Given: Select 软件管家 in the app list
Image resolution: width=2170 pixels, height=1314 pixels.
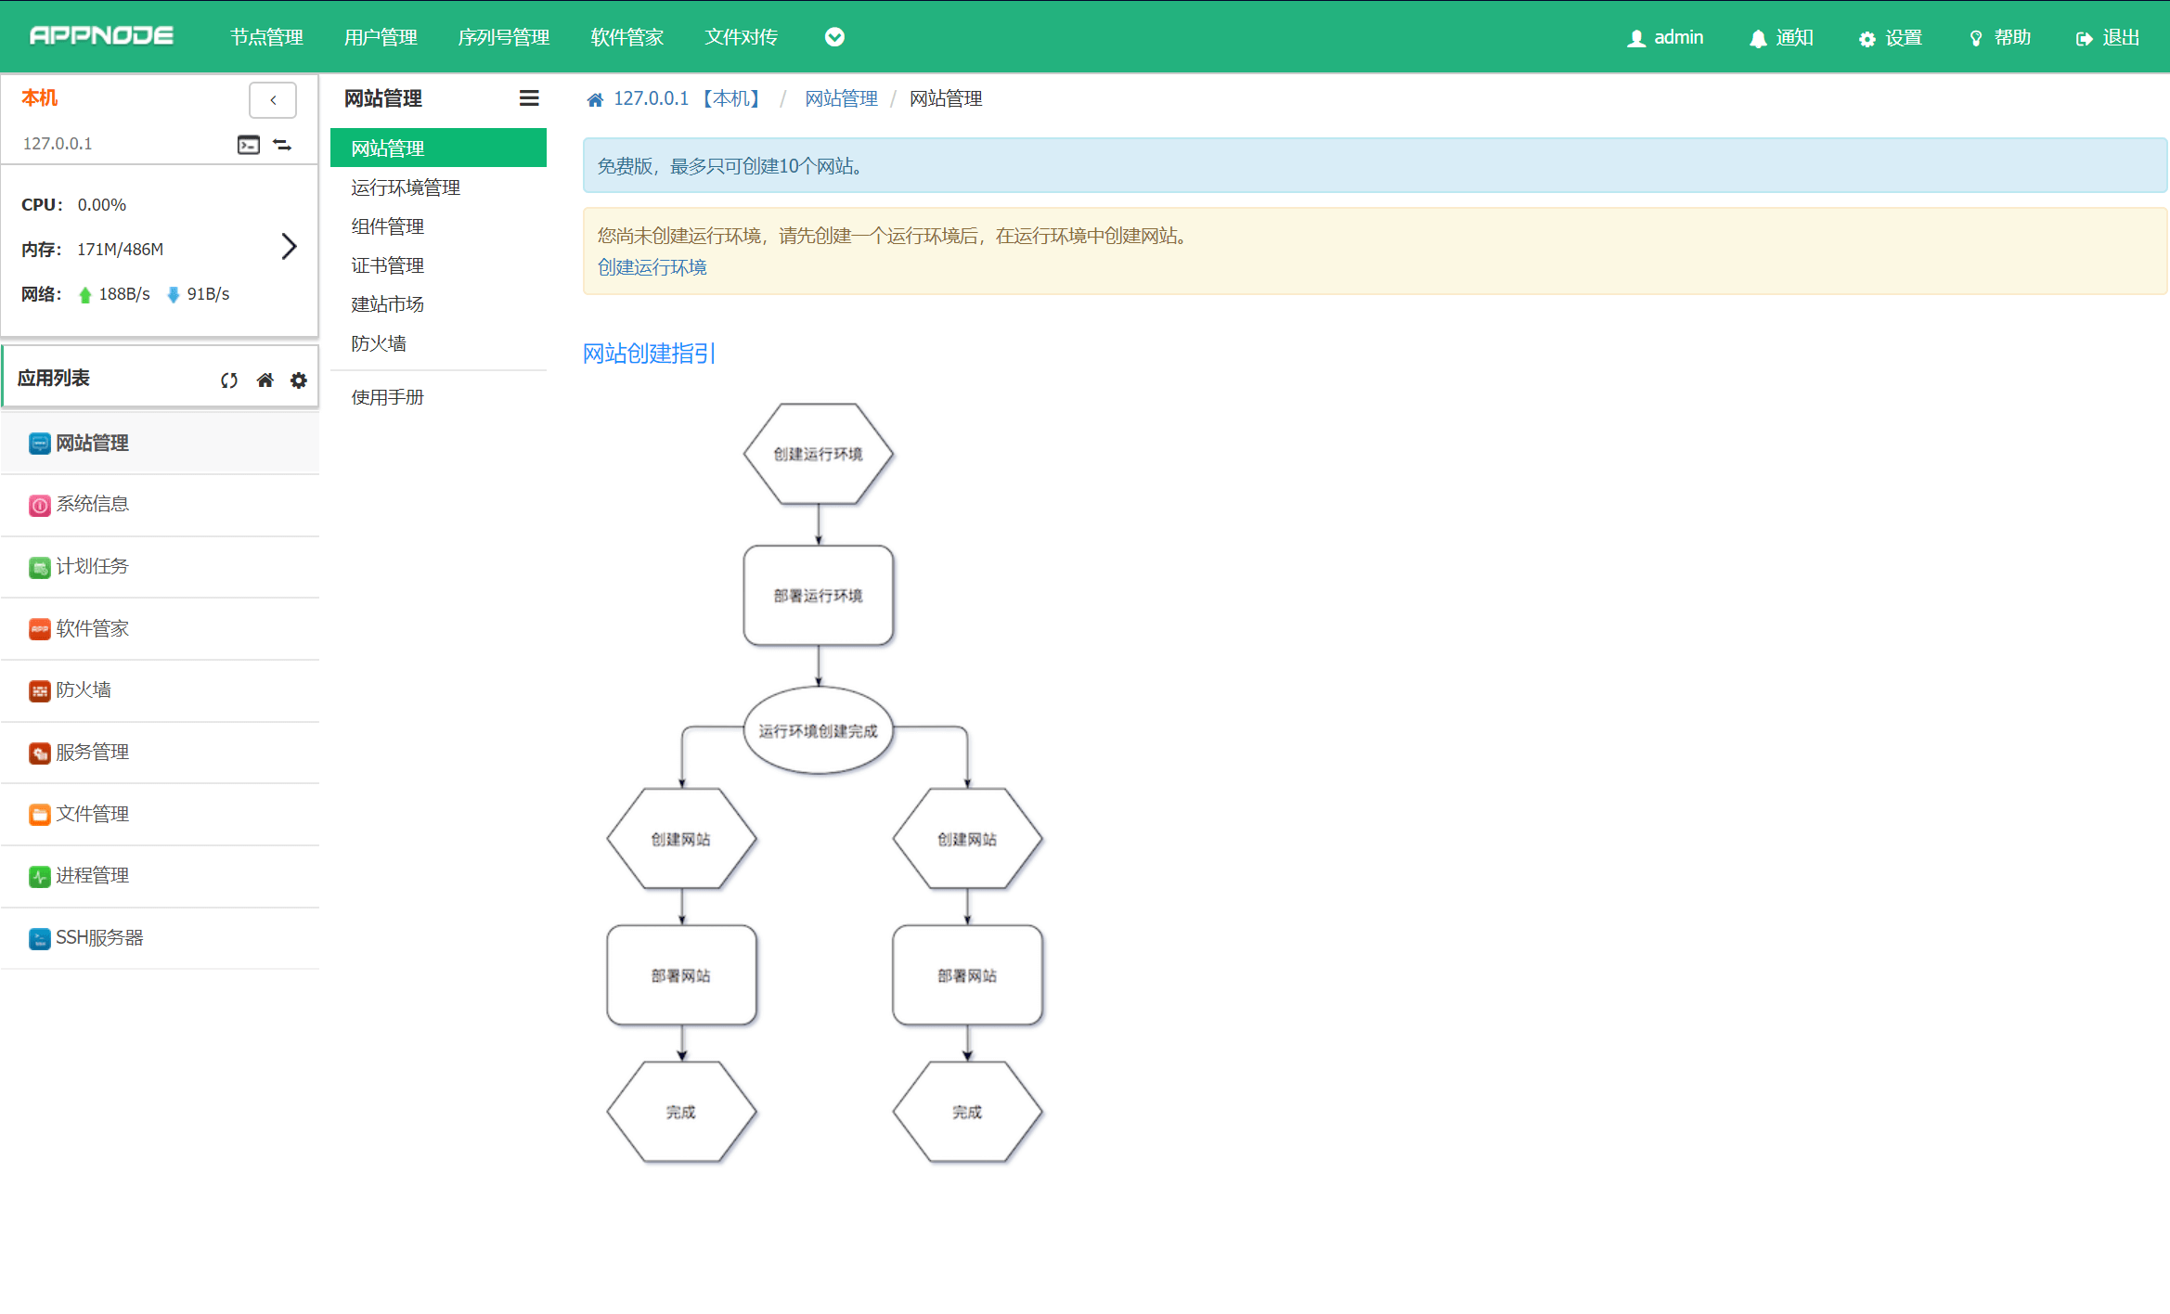Looking at the screenshot, I should coord(161,628).
